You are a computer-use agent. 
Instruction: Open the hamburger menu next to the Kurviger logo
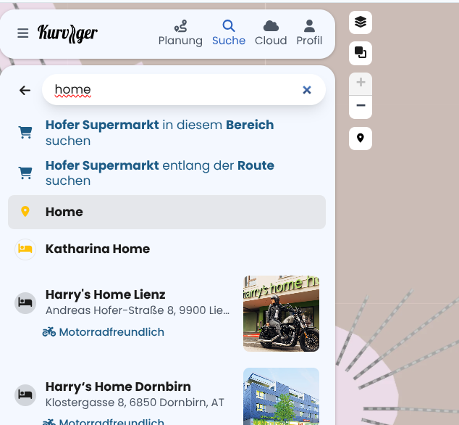click(x=23, y=33)
